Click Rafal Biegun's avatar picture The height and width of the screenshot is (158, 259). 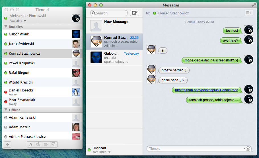(76, 73)
